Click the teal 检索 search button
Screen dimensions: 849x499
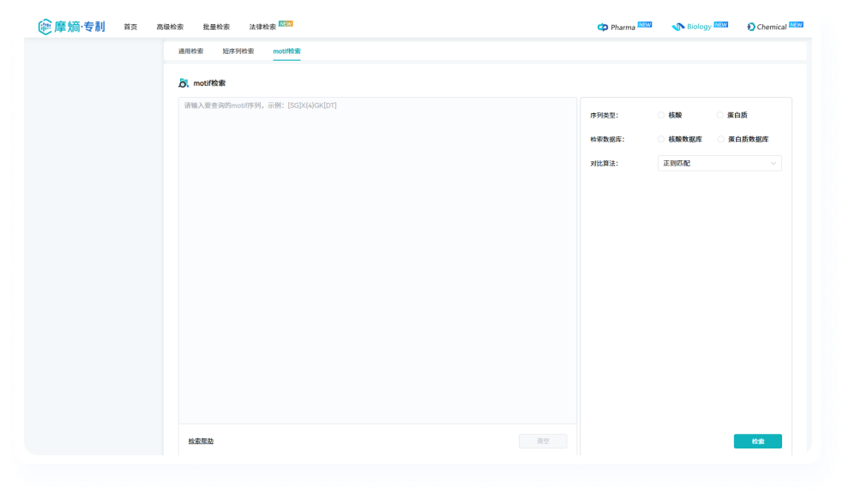[757, 441]
